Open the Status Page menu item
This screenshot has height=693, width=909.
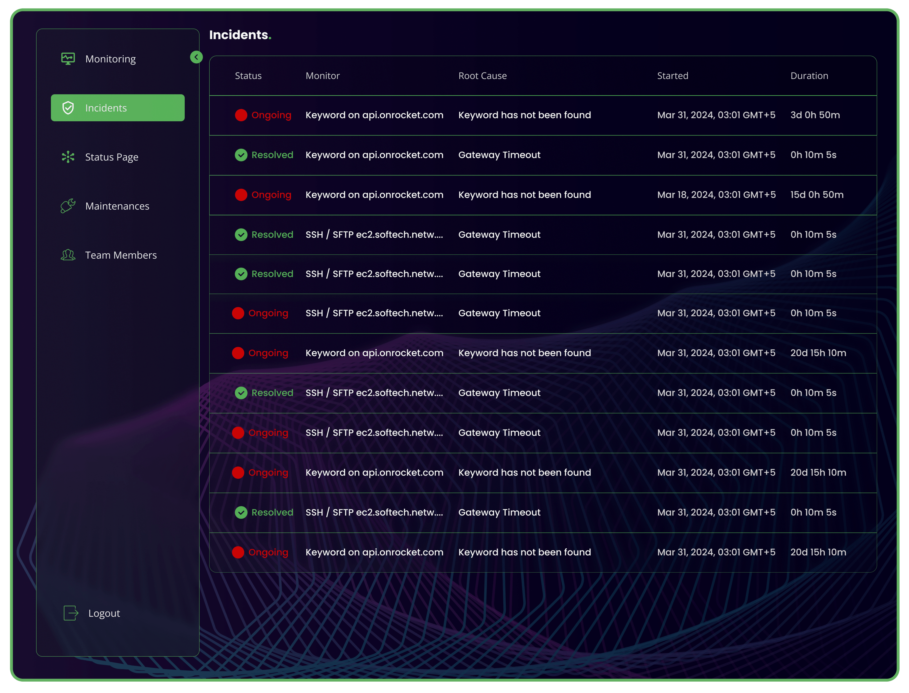pyautogui.click(x=111, y=157)
